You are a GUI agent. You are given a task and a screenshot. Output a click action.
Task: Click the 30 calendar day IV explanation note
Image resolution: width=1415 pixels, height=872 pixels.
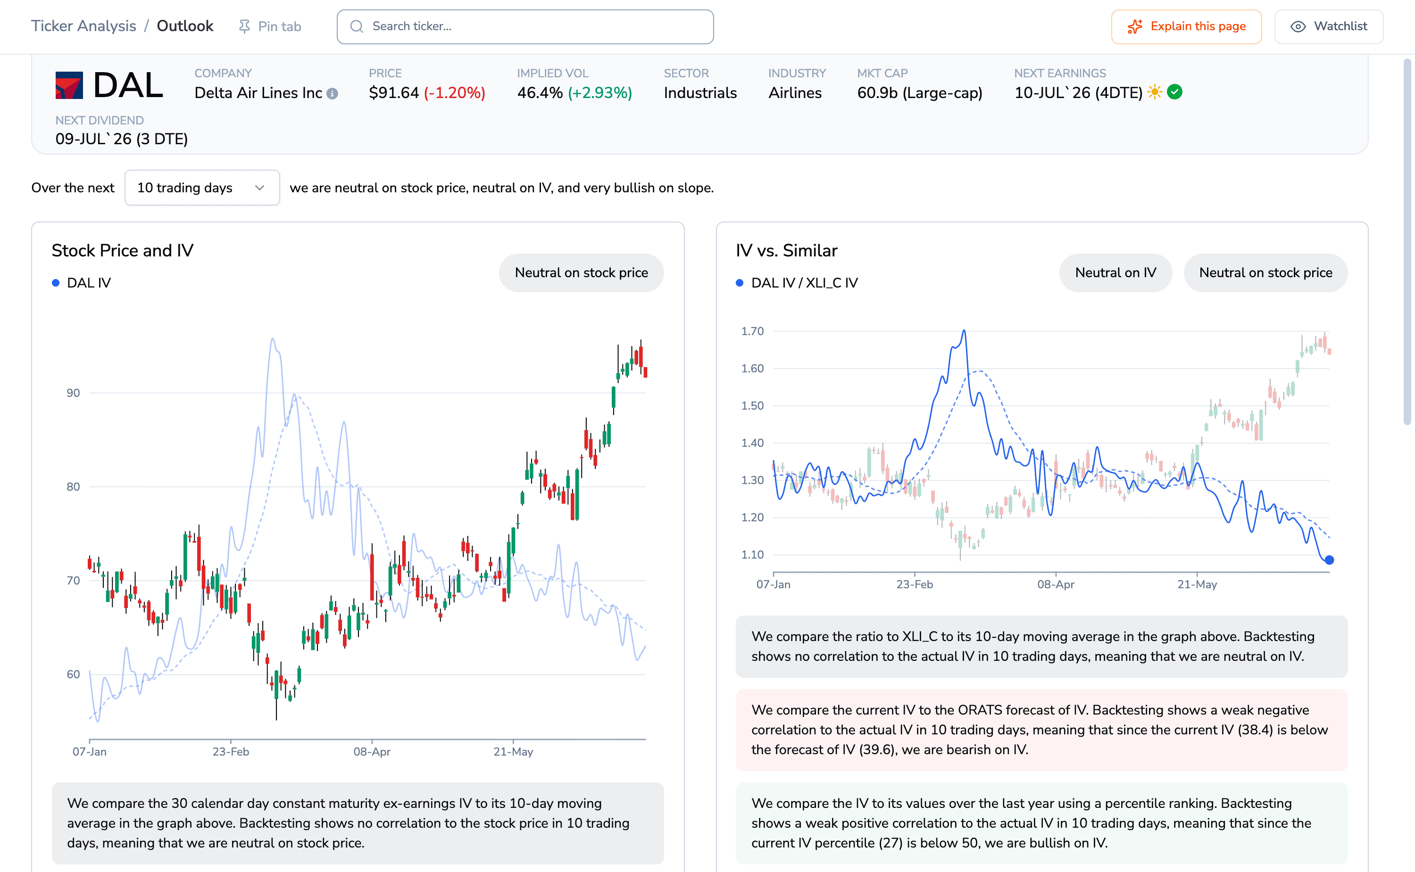click(358, 823)
